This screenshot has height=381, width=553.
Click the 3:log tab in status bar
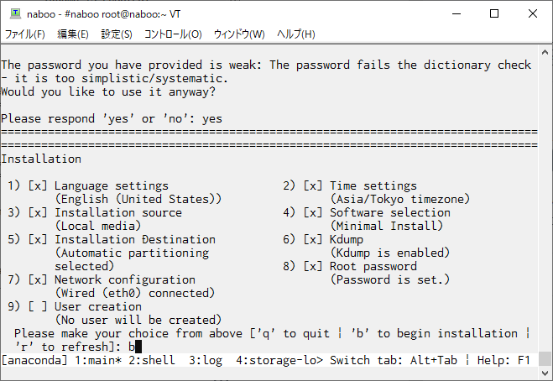point(206,360)
